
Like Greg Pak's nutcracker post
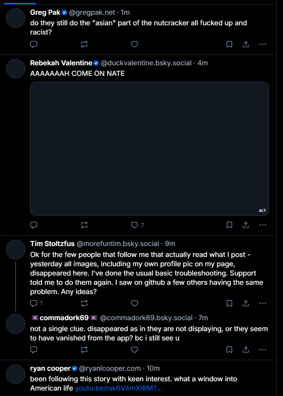coord(135,44)
